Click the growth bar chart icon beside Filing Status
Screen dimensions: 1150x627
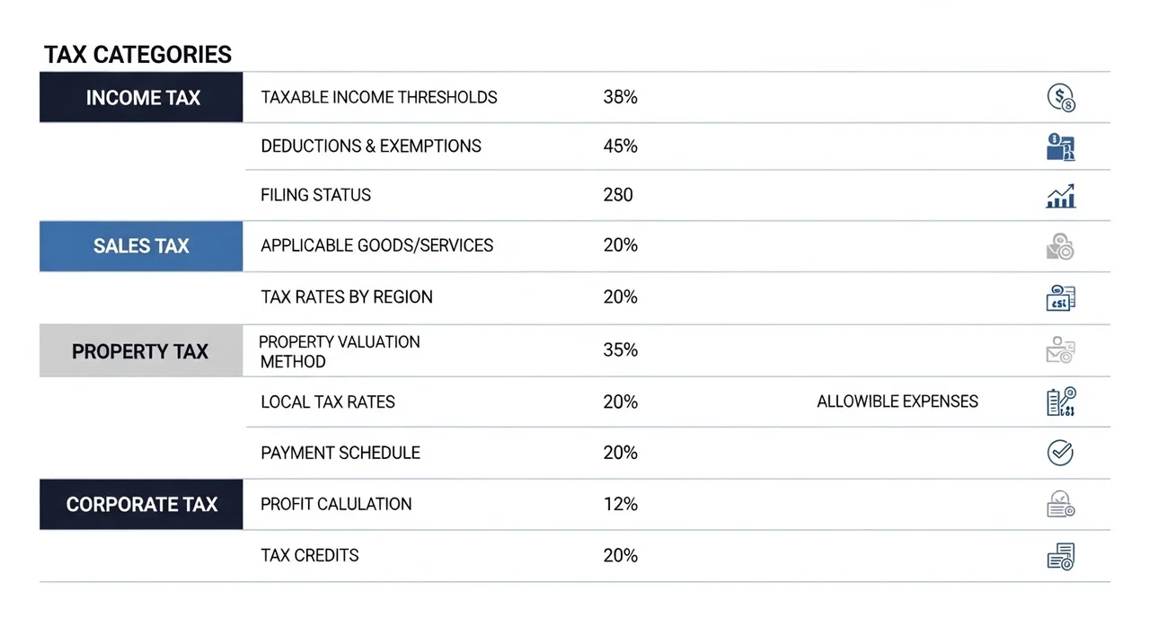pyautogui.click(x=1061, y=196)
